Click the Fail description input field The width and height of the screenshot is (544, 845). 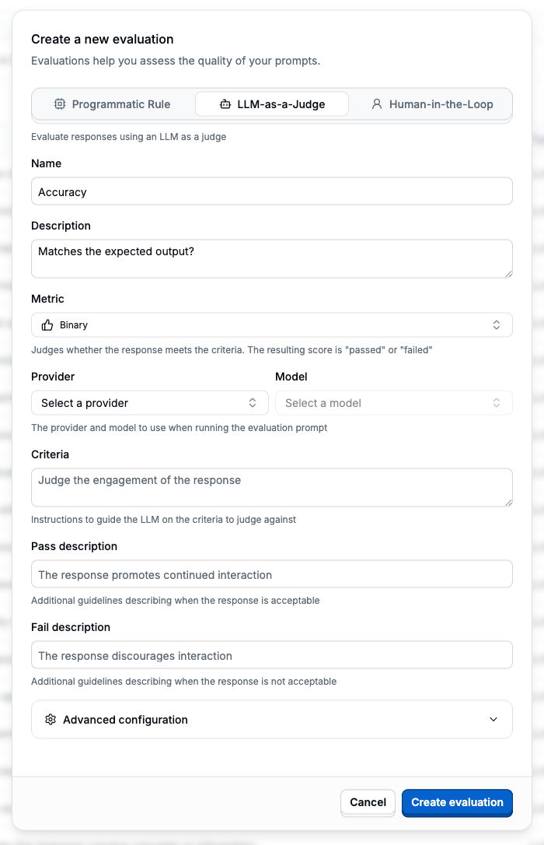click(272, 654)
